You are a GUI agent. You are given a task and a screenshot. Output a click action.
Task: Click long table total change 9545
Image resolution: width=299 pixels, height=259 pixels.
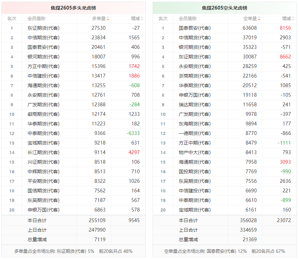[134, 220]
